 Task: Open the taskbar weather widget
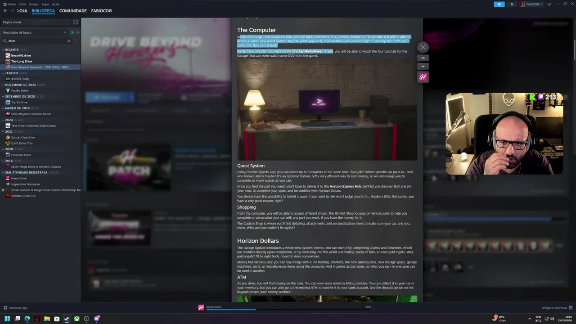coord(500,318)
